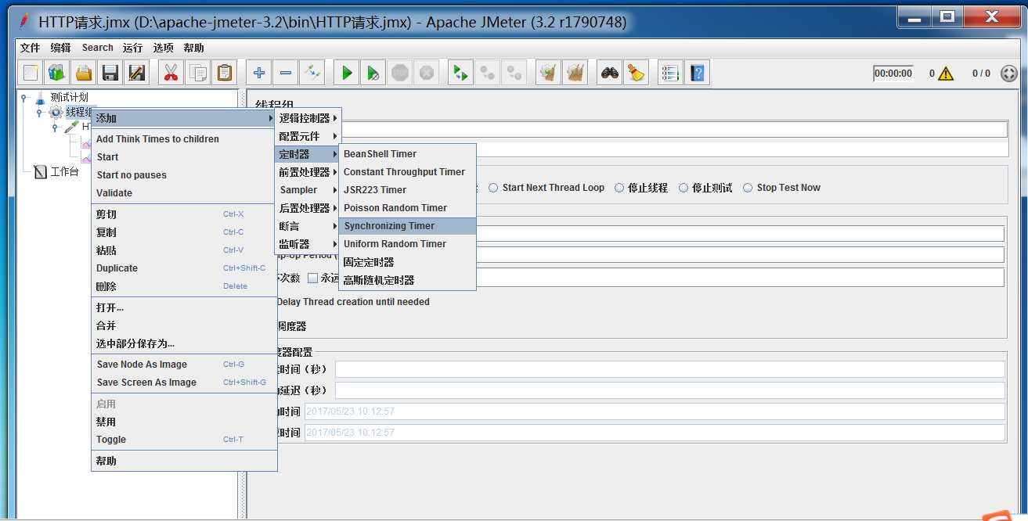Open Search with the binoculars icon
Screen dimensions: 1028x521
click(610, 74)
